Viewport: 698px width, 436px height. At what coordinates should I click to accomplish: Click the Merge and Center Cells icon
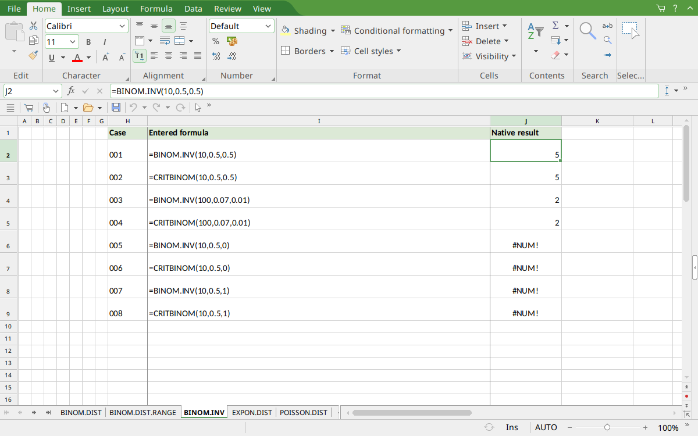pos(180,41)
